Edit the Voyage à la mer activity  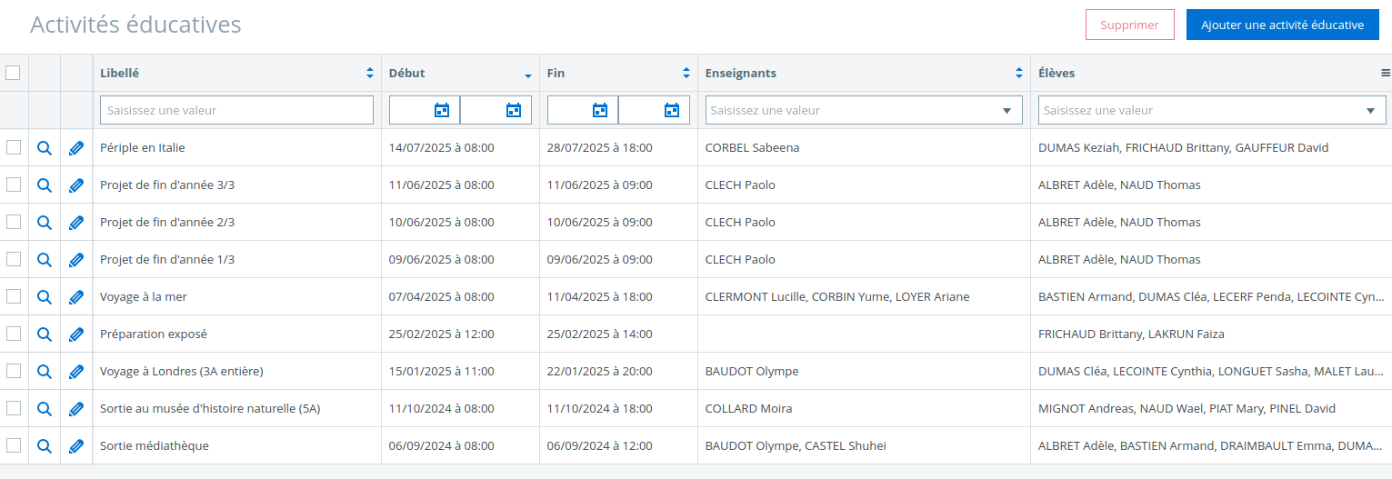click(x=76, y=296)
